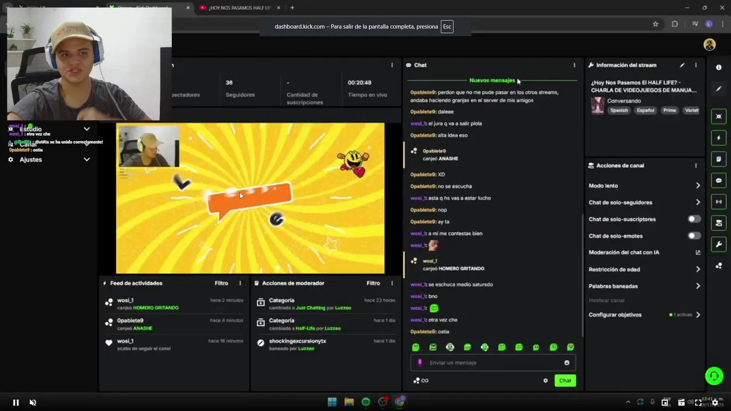
Task: Click the Enviar un mensaje field
Action: 493,362
